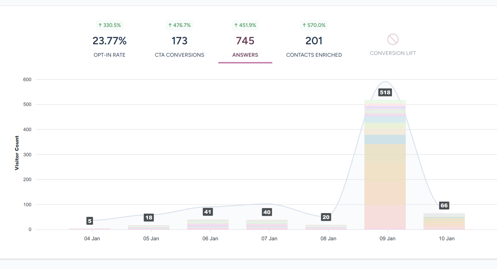Click the 05 Jan x-axis label

151,239
